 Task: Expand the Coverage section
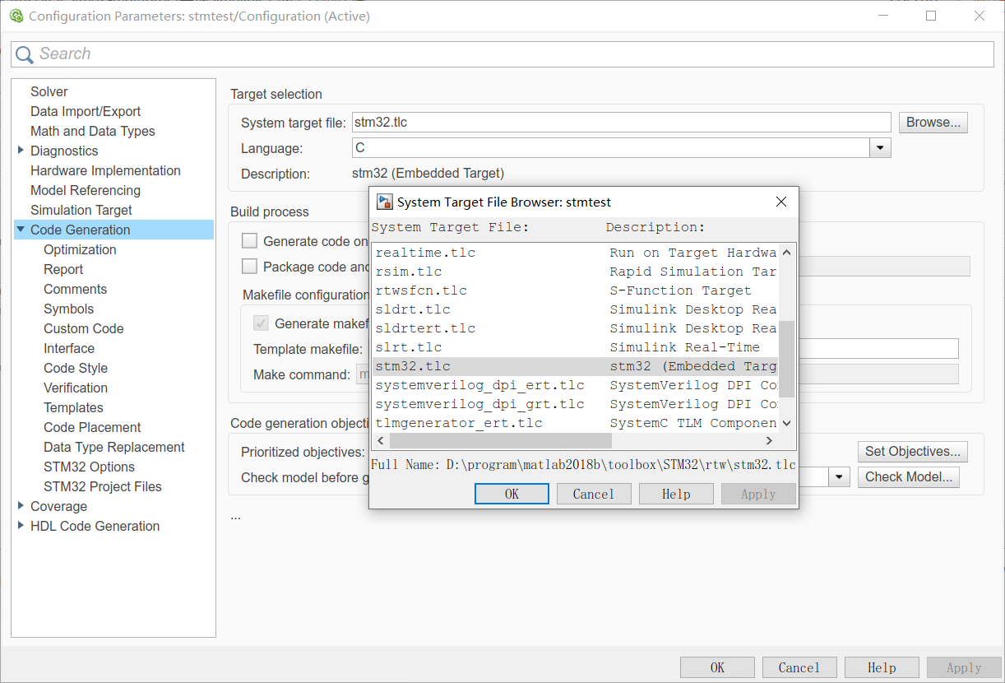21,506
